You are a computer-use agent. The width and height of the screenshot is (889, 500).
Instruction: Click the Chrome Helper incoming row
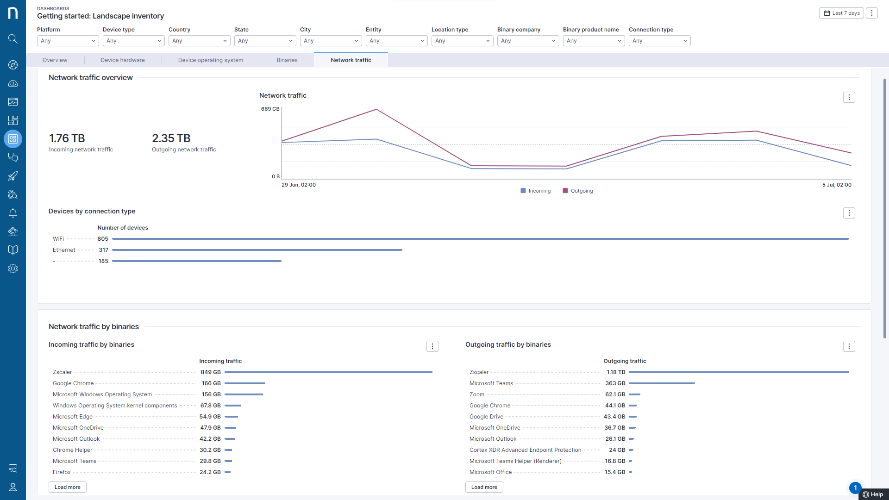(x=243, y=450)
